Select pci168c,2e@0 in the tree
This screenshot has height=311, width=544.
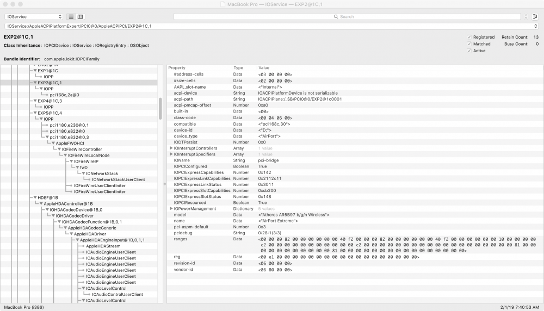click(x=64, y=95)
